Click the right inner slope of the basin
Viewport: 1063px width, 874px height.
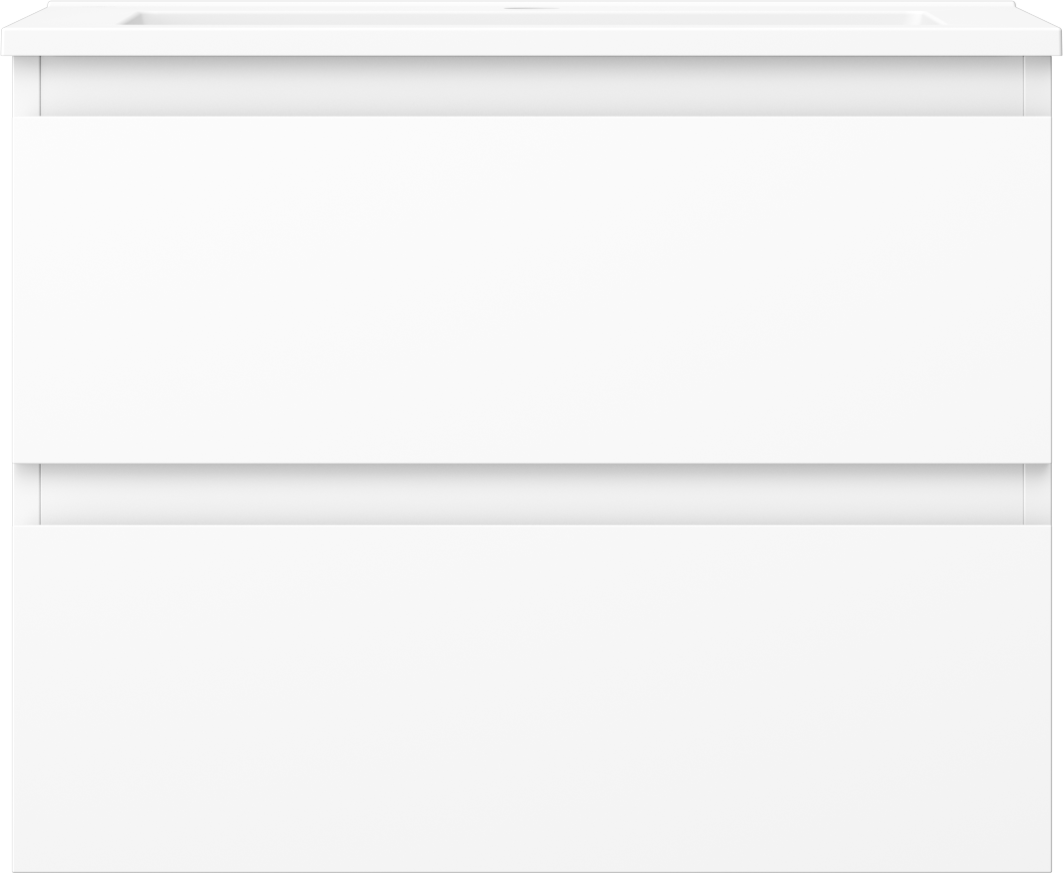[933, 19]
